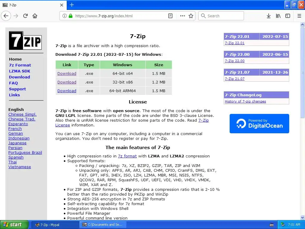Switch to C:\Documents and Se... taskbar window

pos(103,225)
